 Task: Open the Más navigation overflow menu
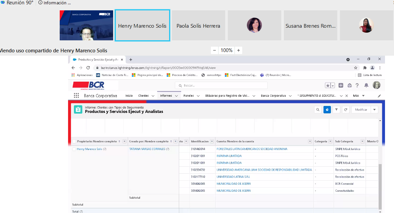359,96
